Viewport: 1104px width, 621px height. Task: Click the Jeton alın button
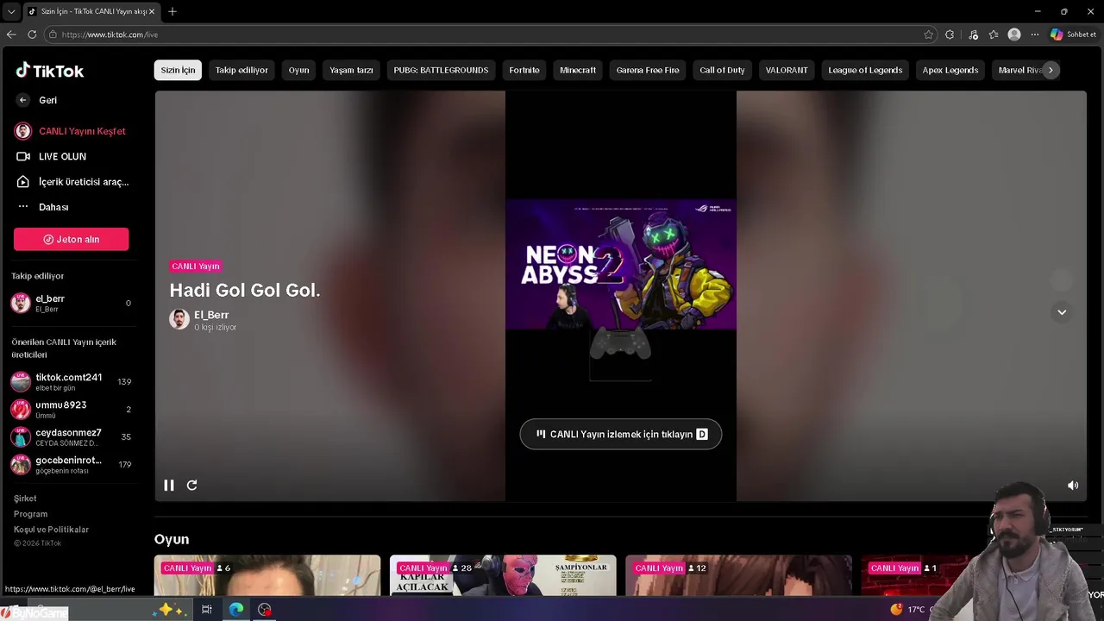click(x=71, y=239)
